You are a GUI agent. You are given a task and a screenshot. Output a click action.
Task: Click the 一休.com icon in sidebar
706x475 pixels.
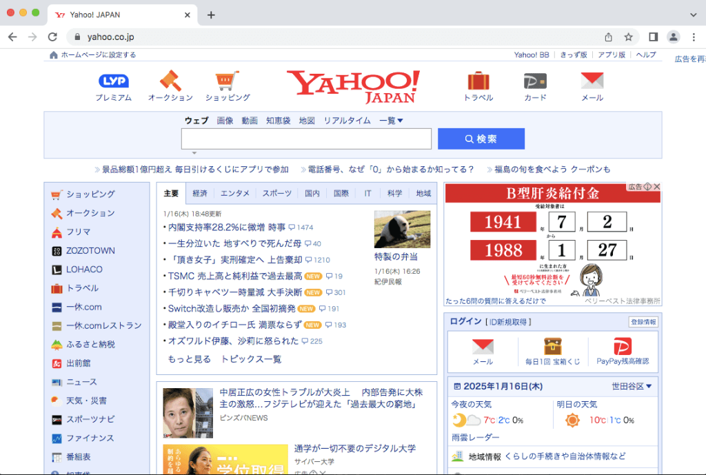tap(57, 307)
